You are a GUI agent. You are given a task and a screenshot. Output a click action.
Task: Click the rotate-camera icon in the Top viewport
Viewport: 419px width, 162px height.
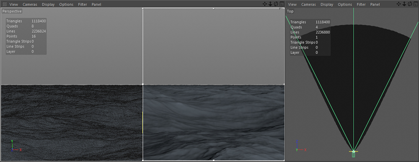tap(410, 4)
